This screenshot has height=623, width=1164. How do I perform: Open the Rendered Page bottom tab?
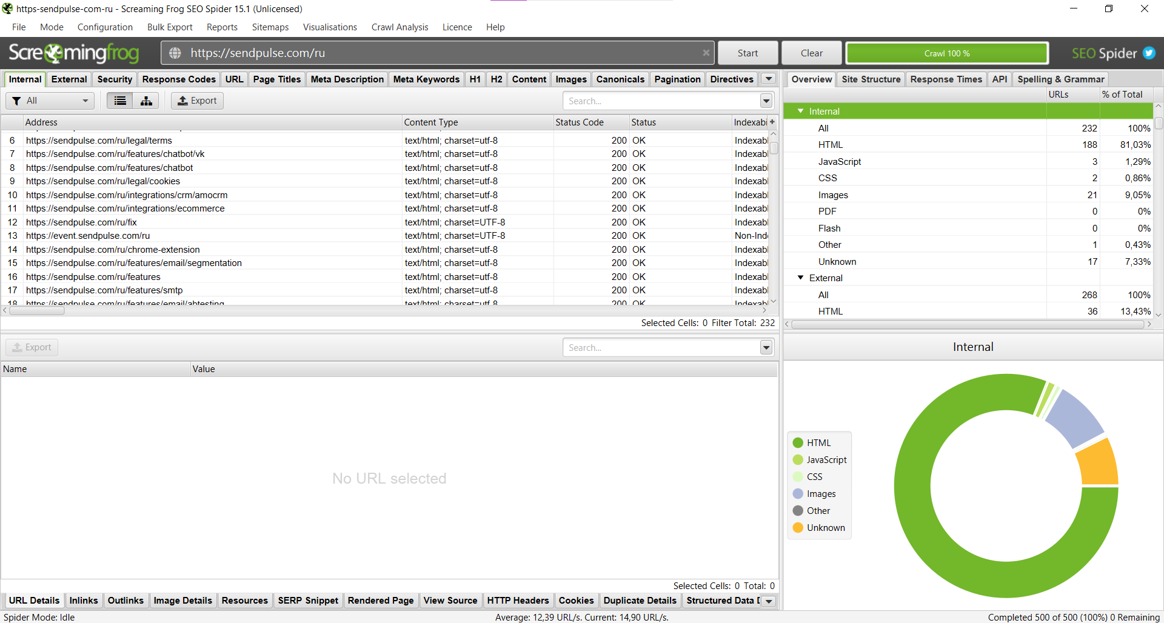(x=381, y=601)
